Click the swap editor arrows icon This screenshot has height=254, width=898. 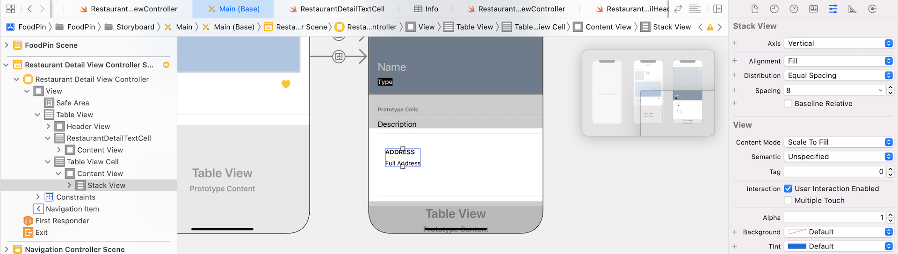point(678,9)
